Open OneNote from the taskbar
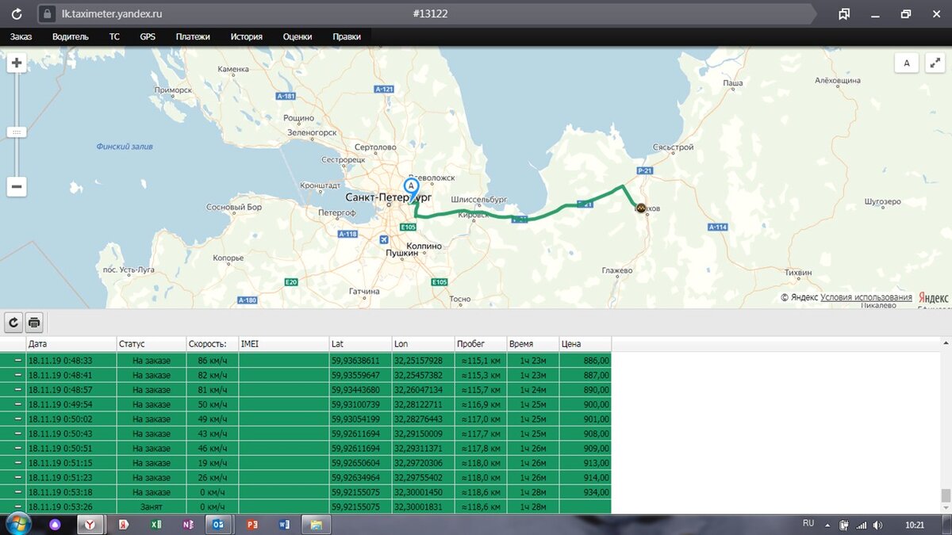This screenshot has width=952, height=535. click(x=188, y=525)
